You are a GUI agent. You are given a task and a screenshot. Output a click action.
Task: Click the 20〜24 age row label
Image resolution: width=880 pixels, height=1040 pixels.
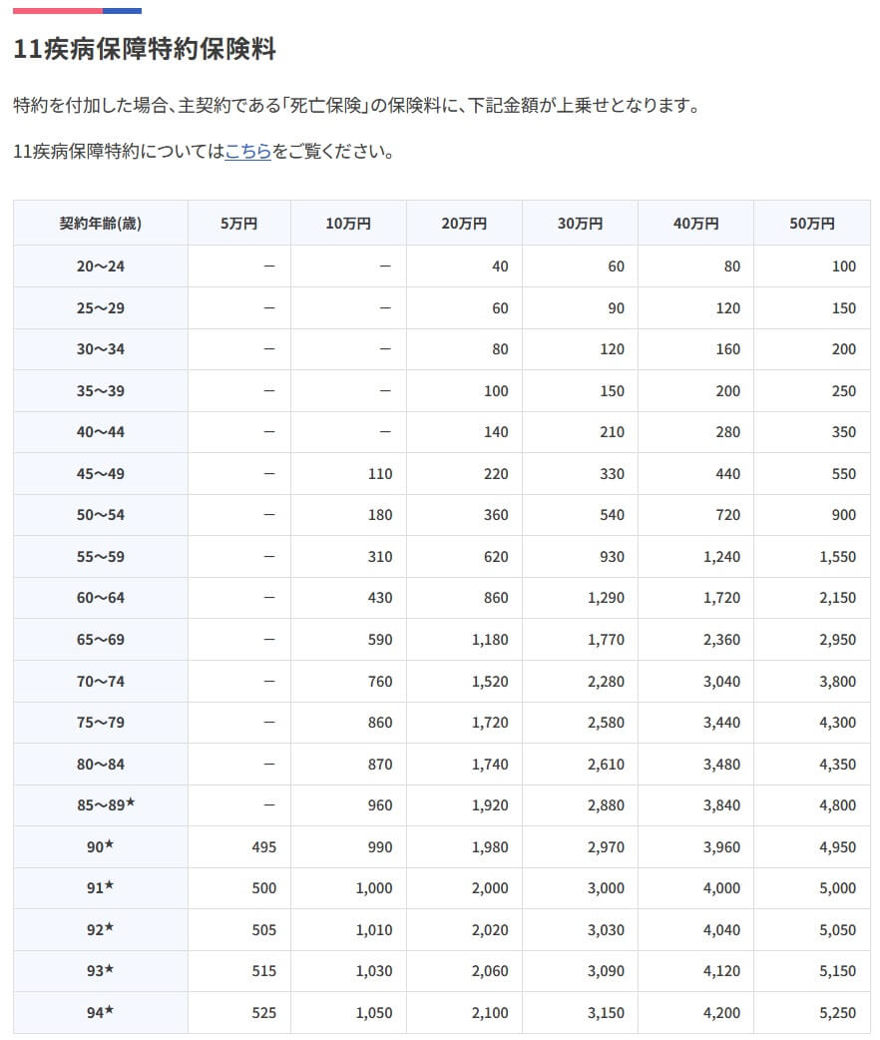click(x=100, y=266)
